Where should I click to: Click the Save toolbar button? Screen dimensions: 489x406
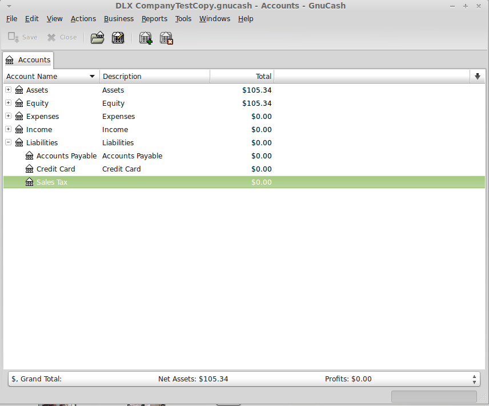coord(23,37)
